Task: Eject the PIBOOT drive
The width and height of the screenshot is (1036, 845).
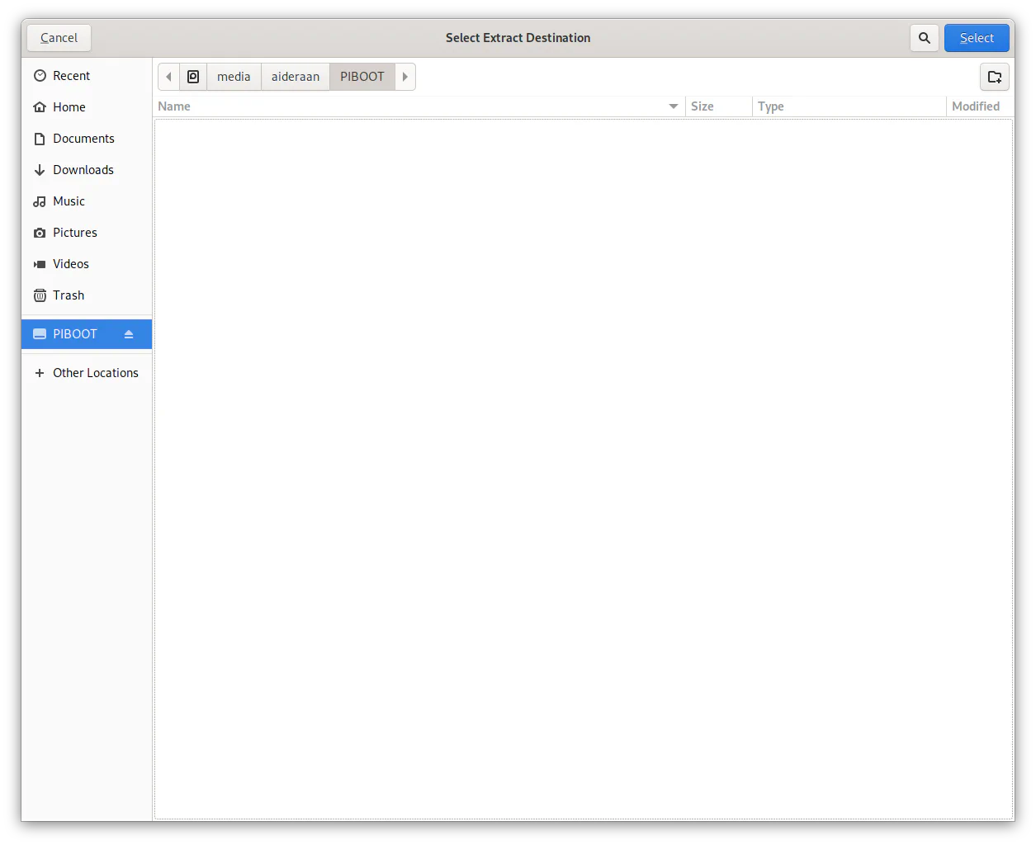Action: (x=129, y=334)
